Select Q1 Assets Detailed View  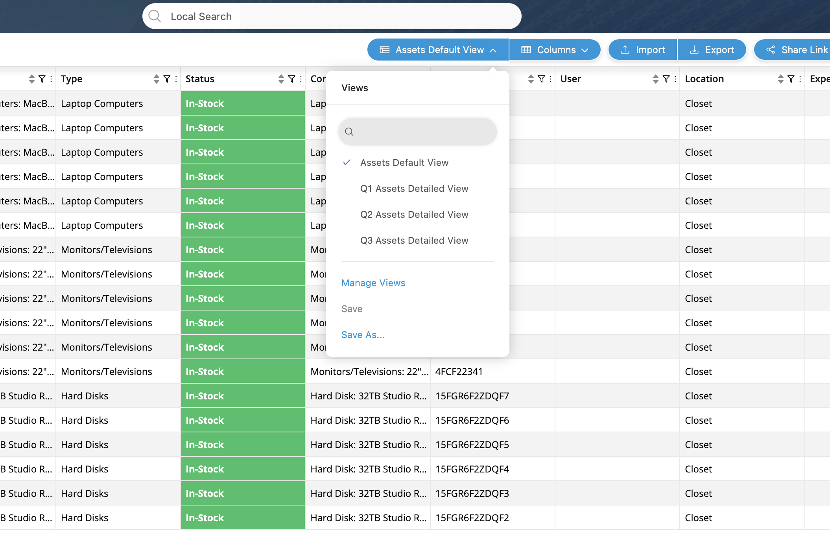[x=414, y=189]
